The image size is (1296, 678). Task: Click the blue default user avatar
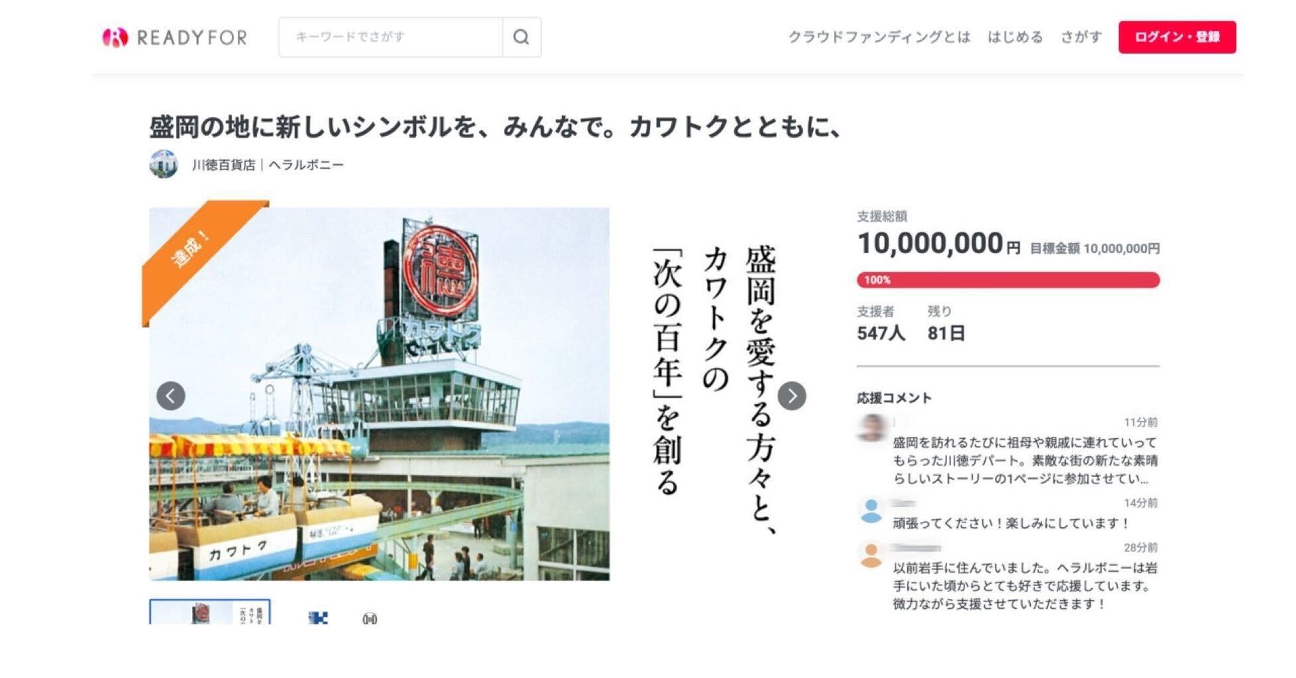point(871,511)
